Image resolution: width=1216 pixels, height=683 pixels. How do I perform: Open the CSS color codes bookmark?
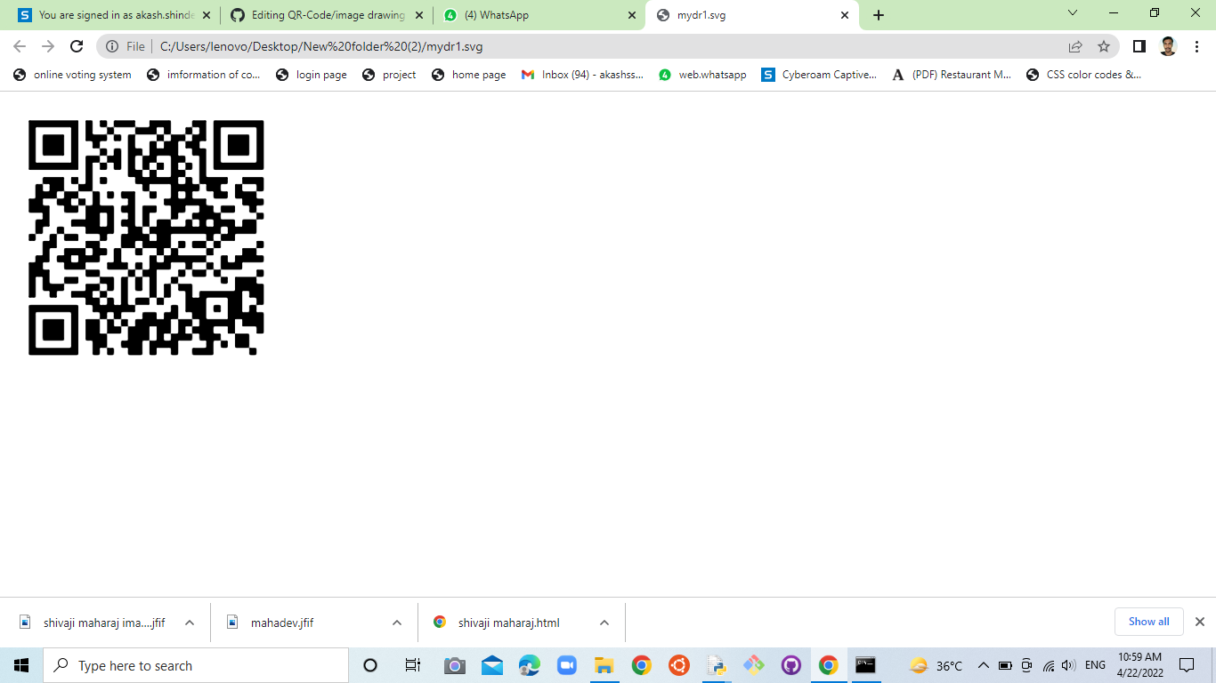pyautogui.click(x=1084, y=75)
